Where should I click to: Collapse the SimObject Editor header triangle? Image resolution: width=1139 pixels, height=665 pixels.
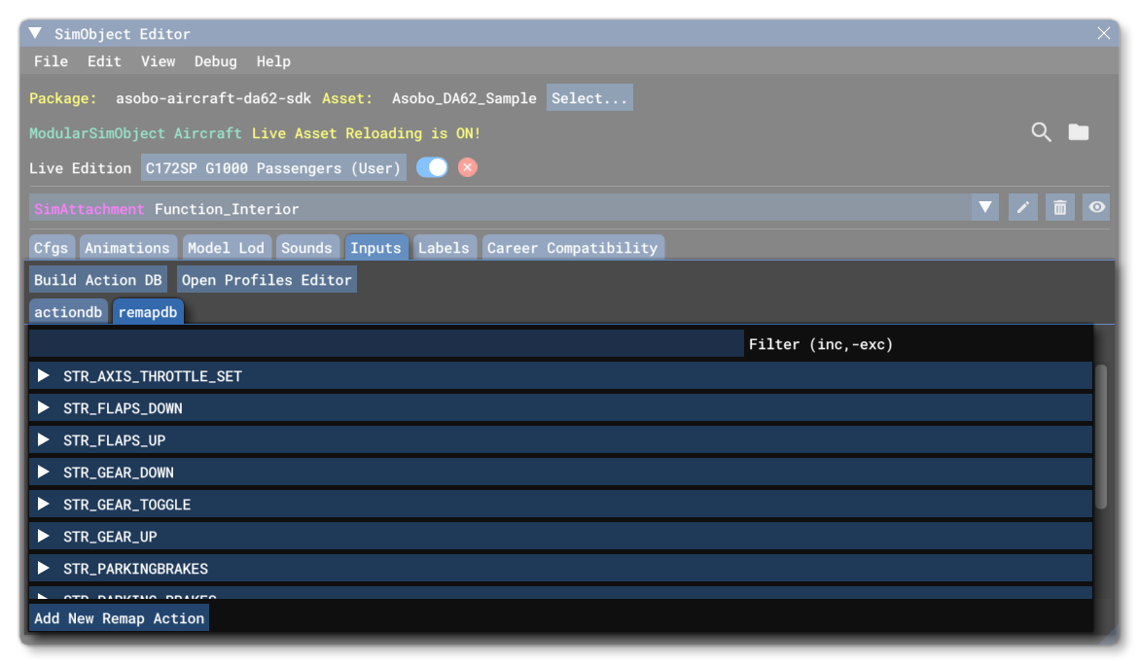(x=34, y=32)
